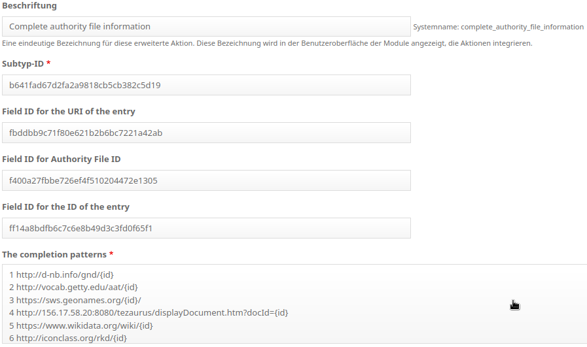Focus the Subtyp-ID input field
587x347 pixels.
(206, 85)
